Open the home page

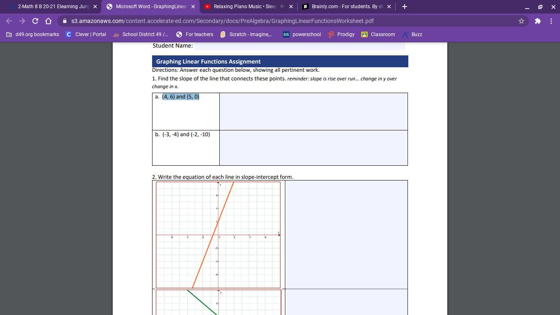[48, 21]
